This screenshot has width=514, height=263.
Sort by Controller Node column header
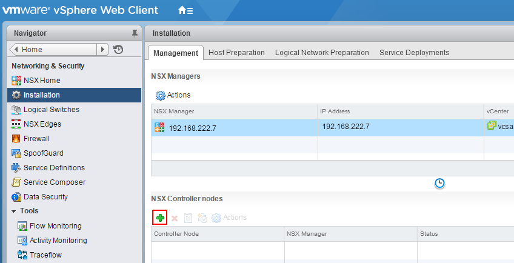tap(218, 234)
